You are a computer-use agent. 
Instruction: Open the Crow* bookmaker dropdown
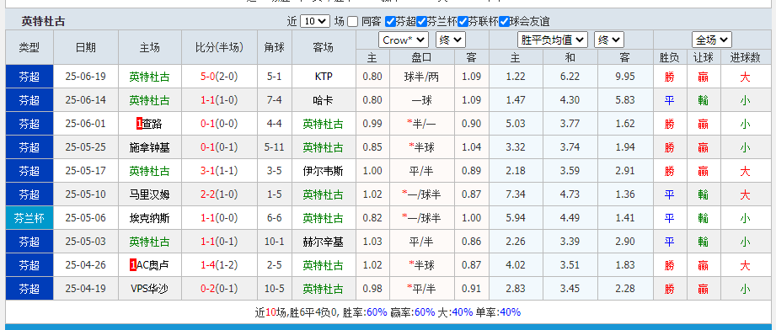404,40
